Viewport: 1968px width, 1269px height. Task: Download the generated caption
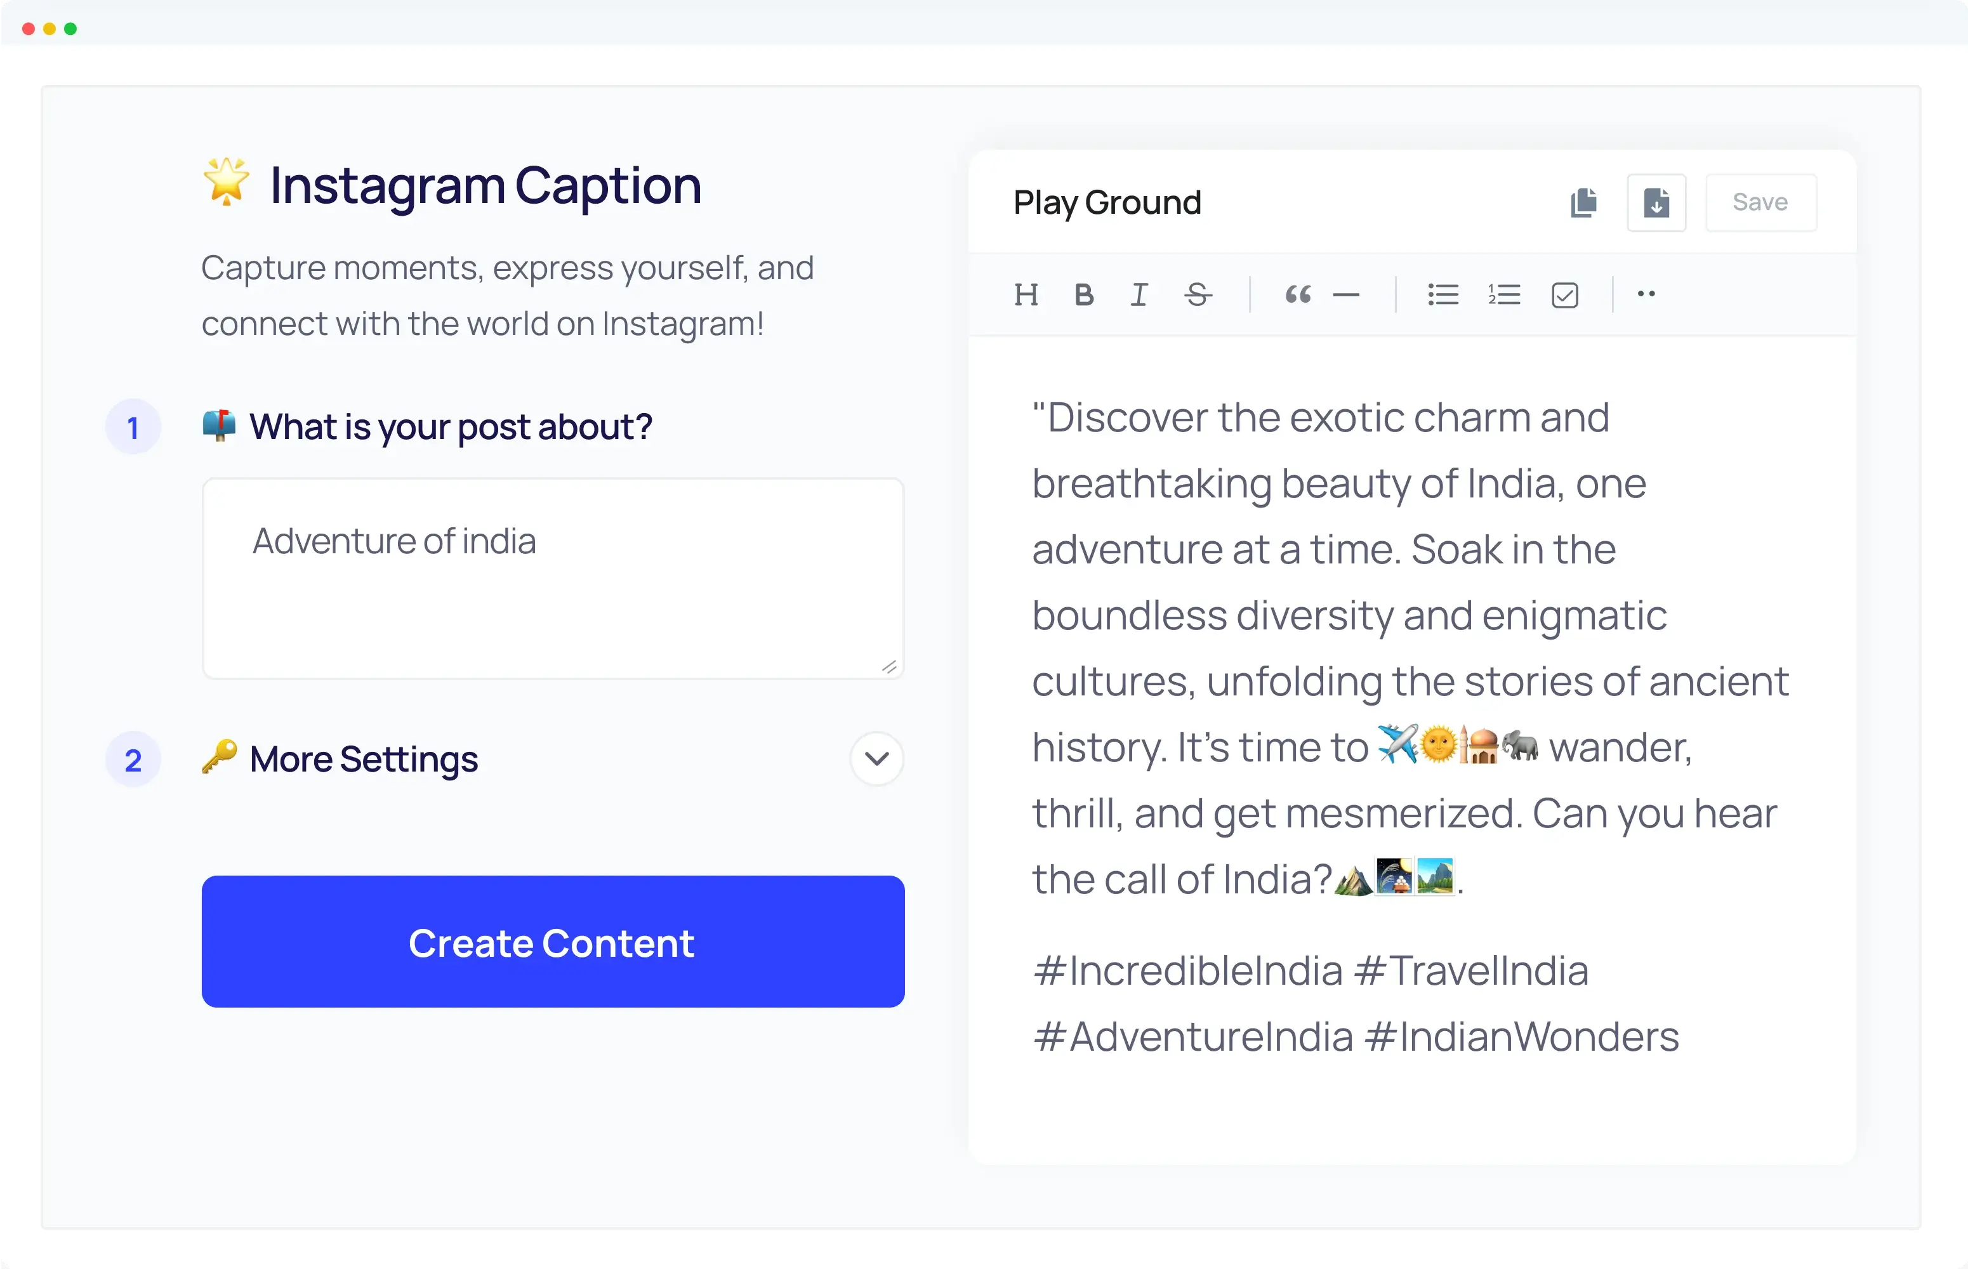point(1656,202)
